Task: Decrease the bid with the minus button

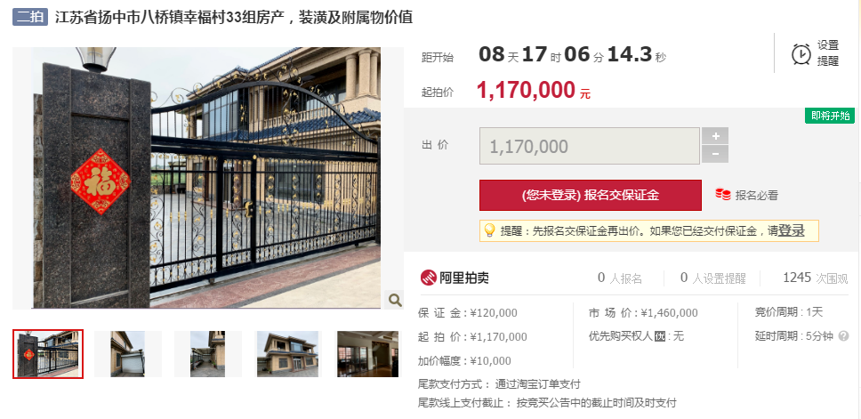Action: pyautogui.click(x=715, y=154)
